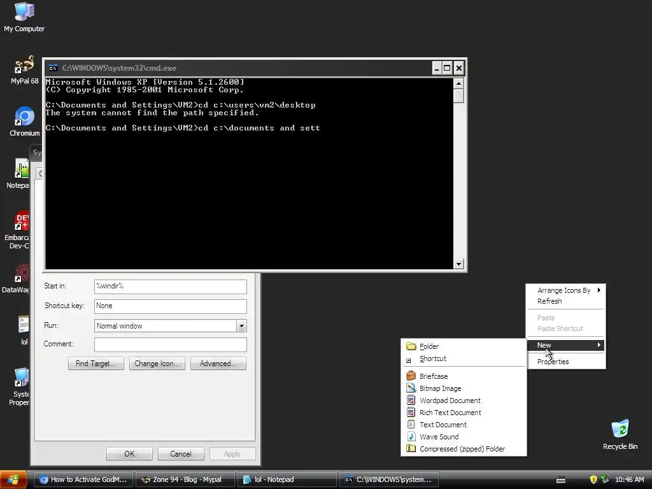
Task: Click Cancel in the properties dialog
Action: point(181,453)
